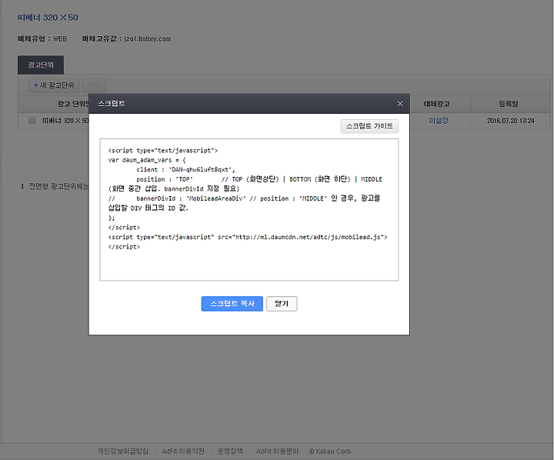Click the client 'DAN-qhw6luft8qxt' line

(x=185, y=169)
